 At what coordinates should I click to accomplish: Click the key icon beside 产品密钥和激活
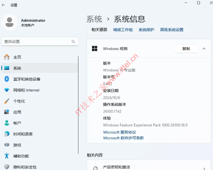pyautogui.click(x=95, y=168)
